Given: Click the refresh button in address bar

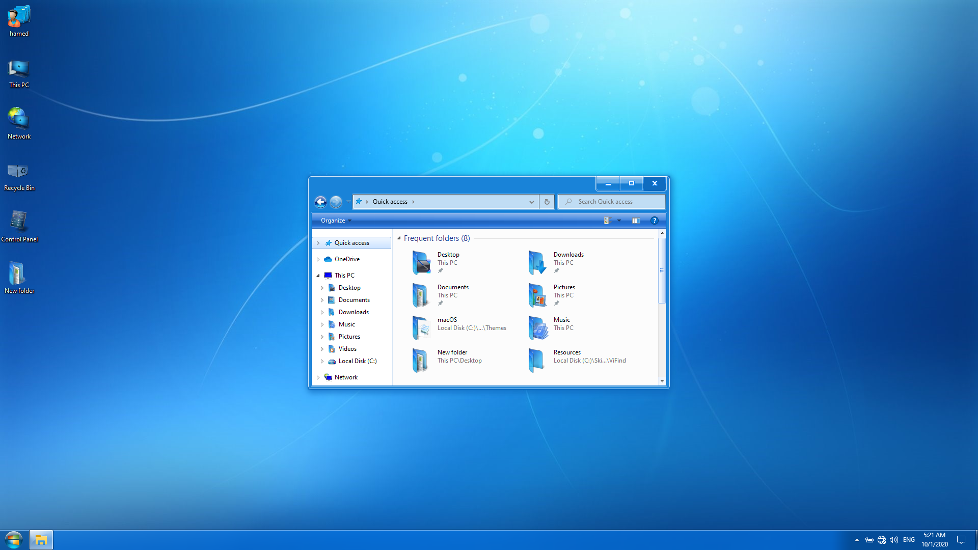Looking at the screenshot, I should (x=547, y=202).
